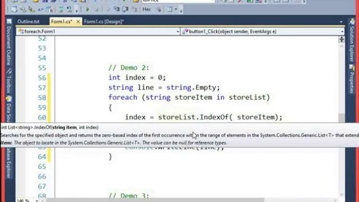Click the closing brace on line 64

[x=111, y=157]
